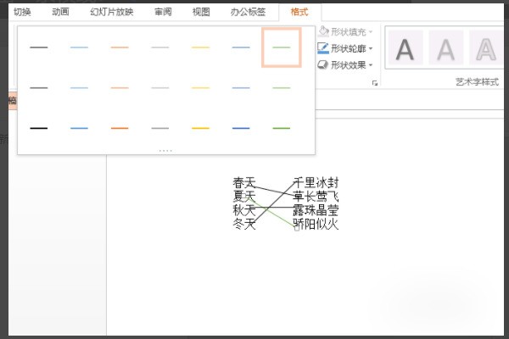Screen dimensions: 509x339
Task: Click the shape outline pen icon
Action: click(x=323, y=48)
